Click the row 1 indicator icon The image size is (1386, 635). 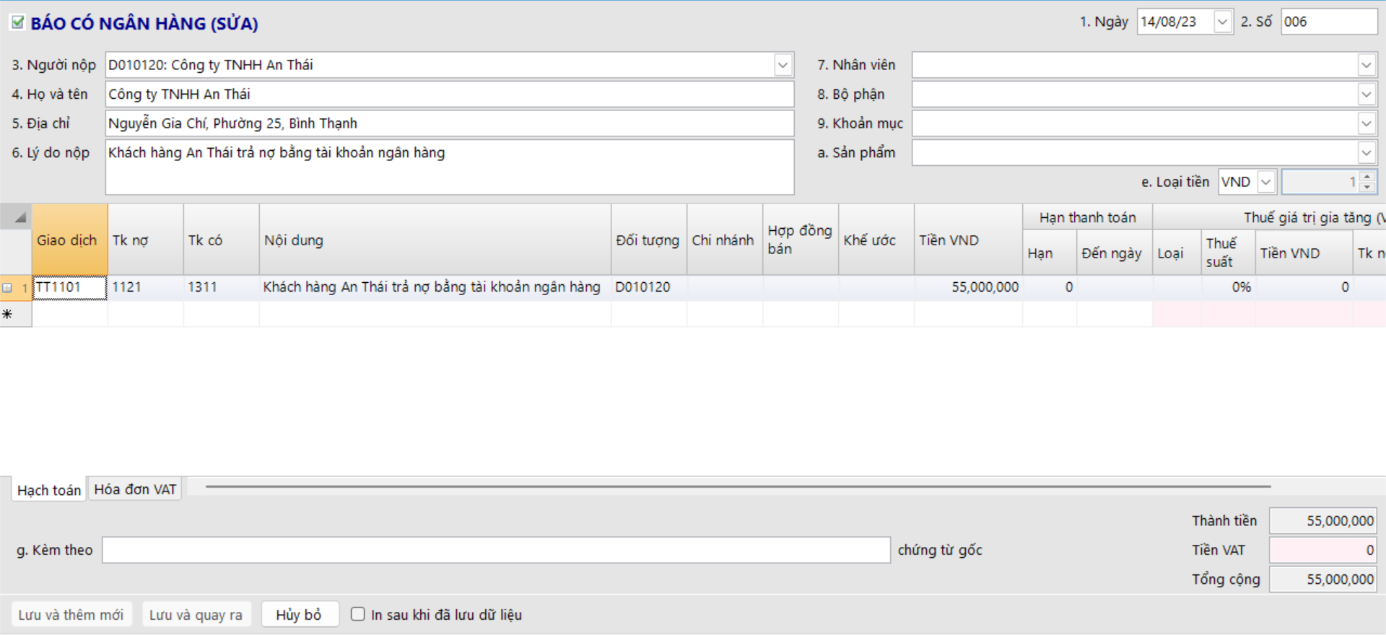(8, 288)
